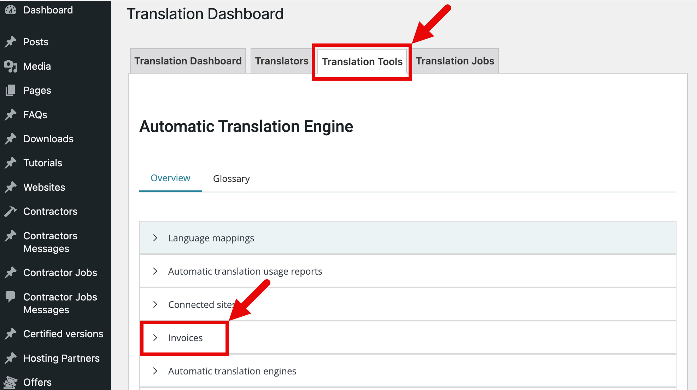Open the Websites menu item

point(44,187)
